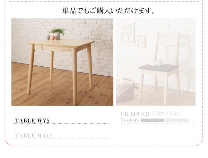Open the wooden table product photo
The image size is (208, 158).
[62, 62]
